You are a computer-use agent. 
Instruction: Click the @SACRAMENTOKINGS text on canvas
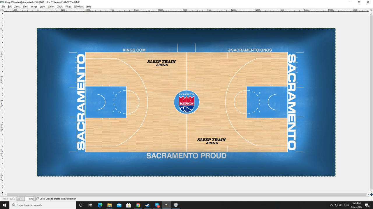(249, 50)
